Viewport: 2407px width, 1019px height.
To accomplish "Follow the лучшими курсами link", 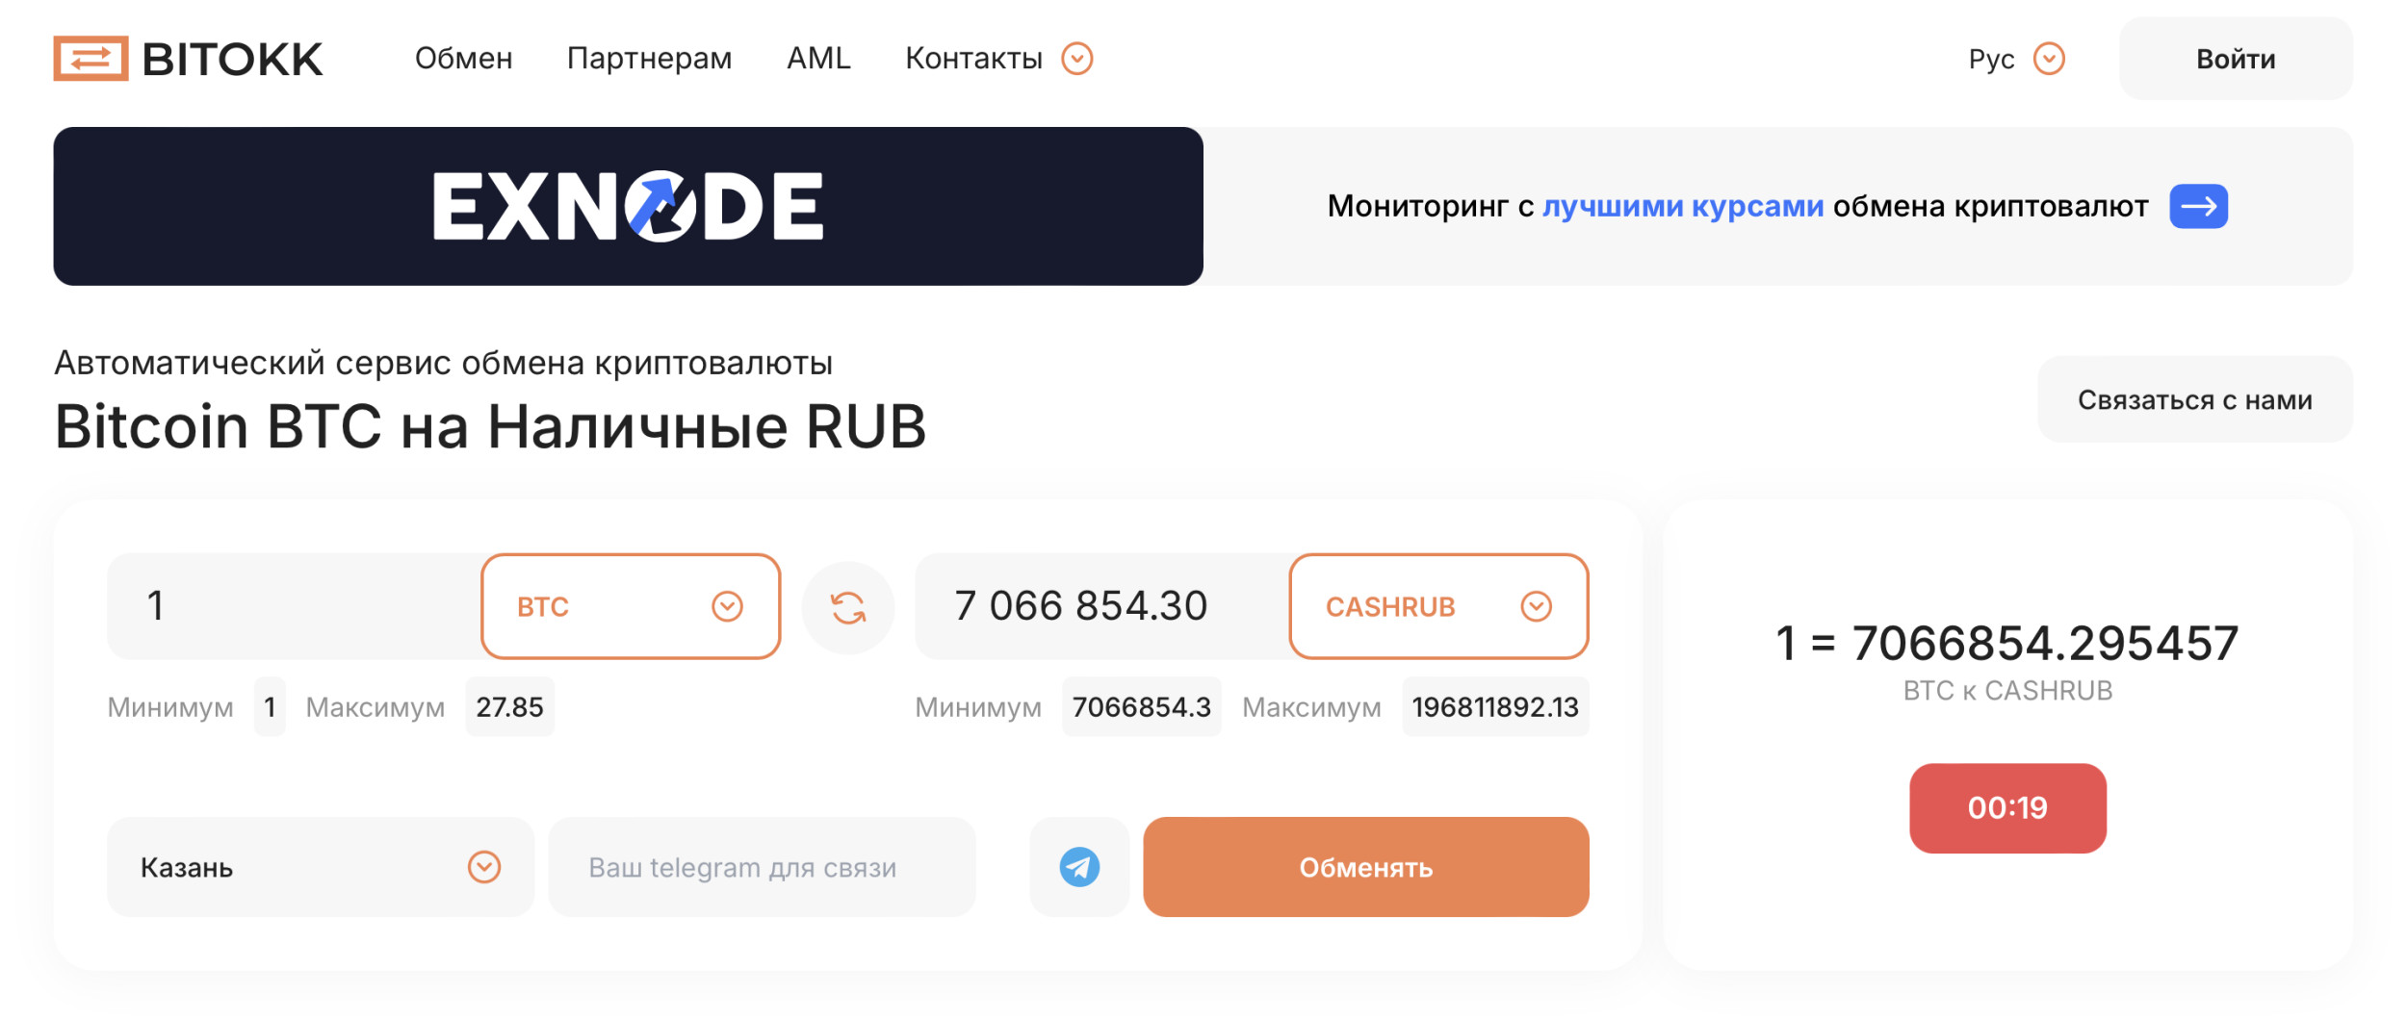I will pos(1682,206).
